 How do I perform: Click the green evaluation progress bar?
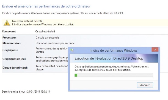click(114, 75)
